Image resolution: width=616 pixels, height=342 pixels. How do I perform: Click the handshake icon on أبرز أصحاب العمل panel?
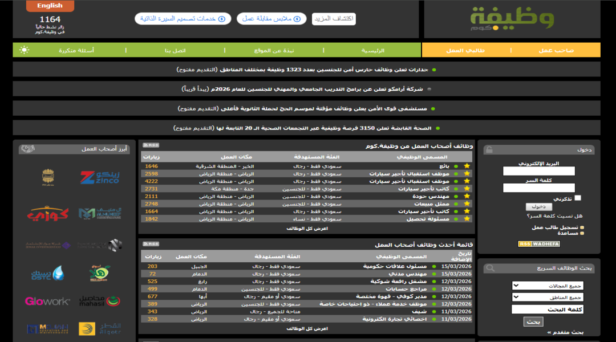point(27,148)
